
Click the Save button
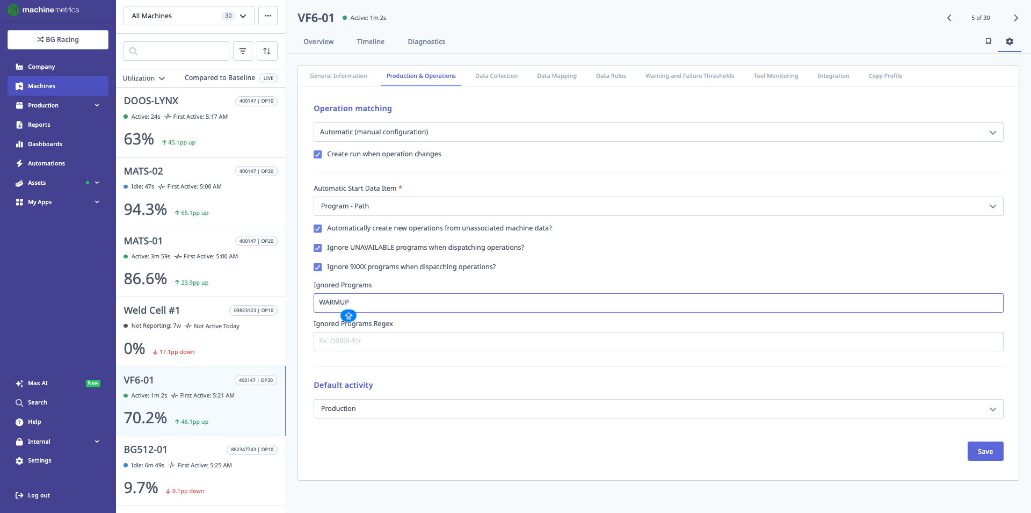pos(985,451)
